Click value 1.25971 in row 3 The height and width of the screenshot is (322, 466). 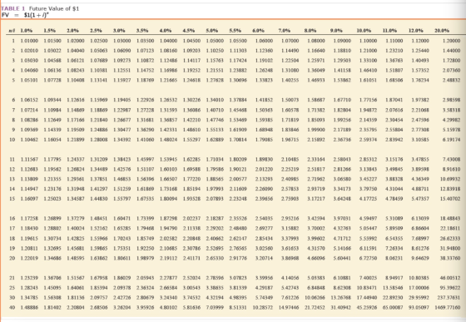(x=316, y=60)
